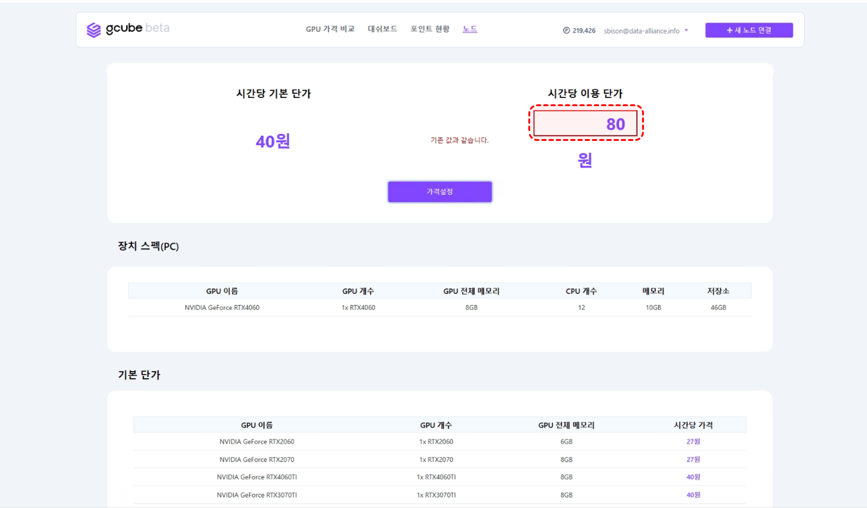This screenshot has width=867, height=508.
Task: Go to the 대쉬보드 menu
Action: click(382, 29)
